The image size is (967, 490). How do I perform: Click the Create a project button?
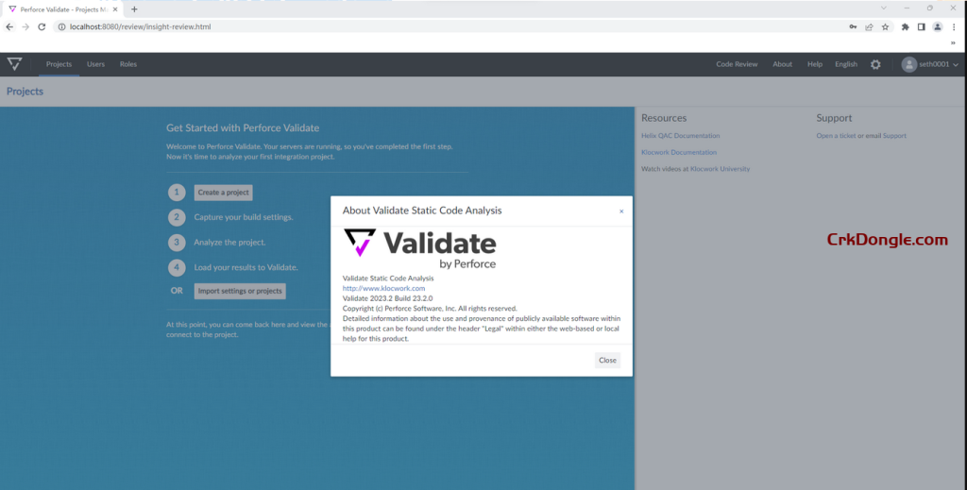point(224,193)
